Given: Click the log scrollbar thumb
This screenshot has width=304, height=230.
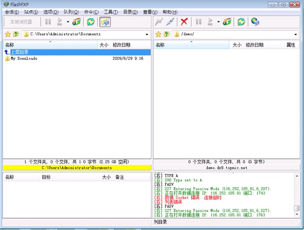Looking at the screenshot, I should (x=297, y=208).
